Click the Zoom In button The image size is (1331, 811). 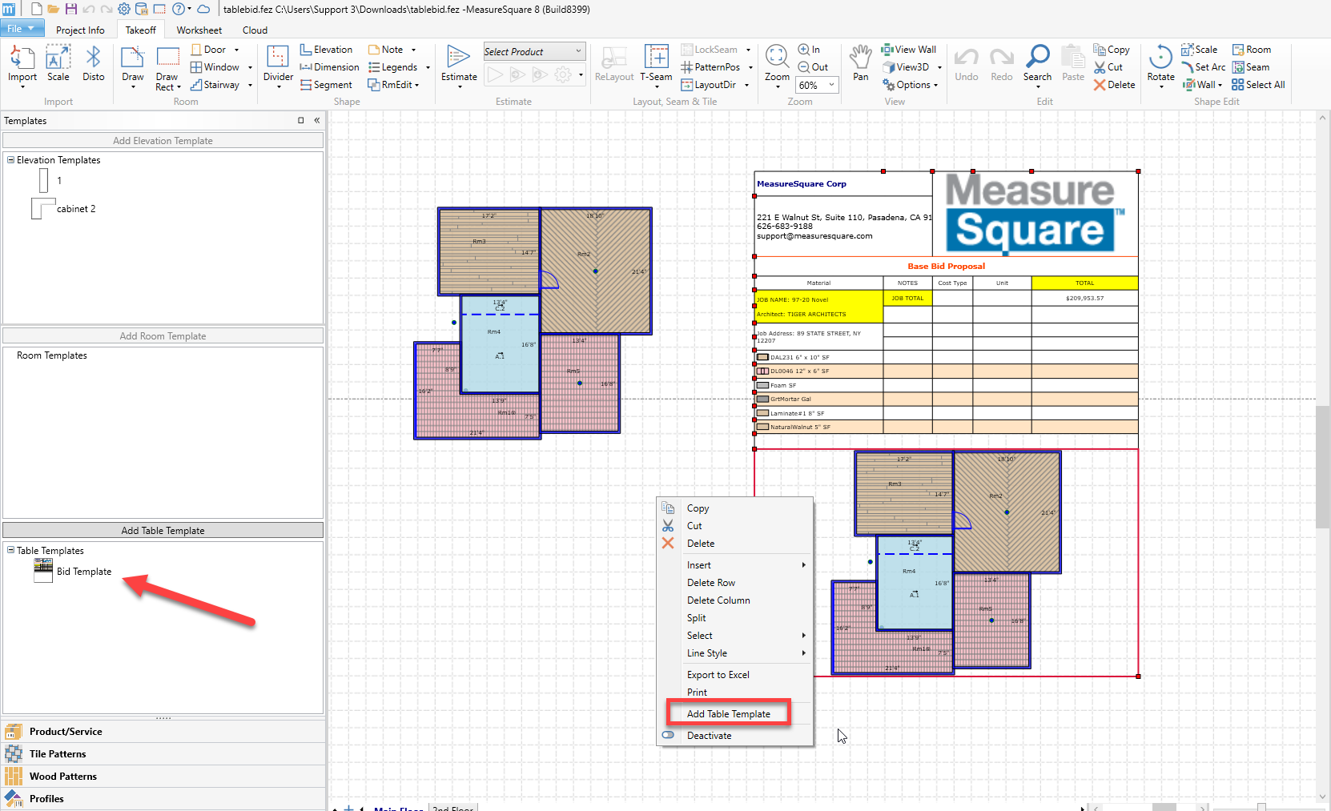[809, 50]
